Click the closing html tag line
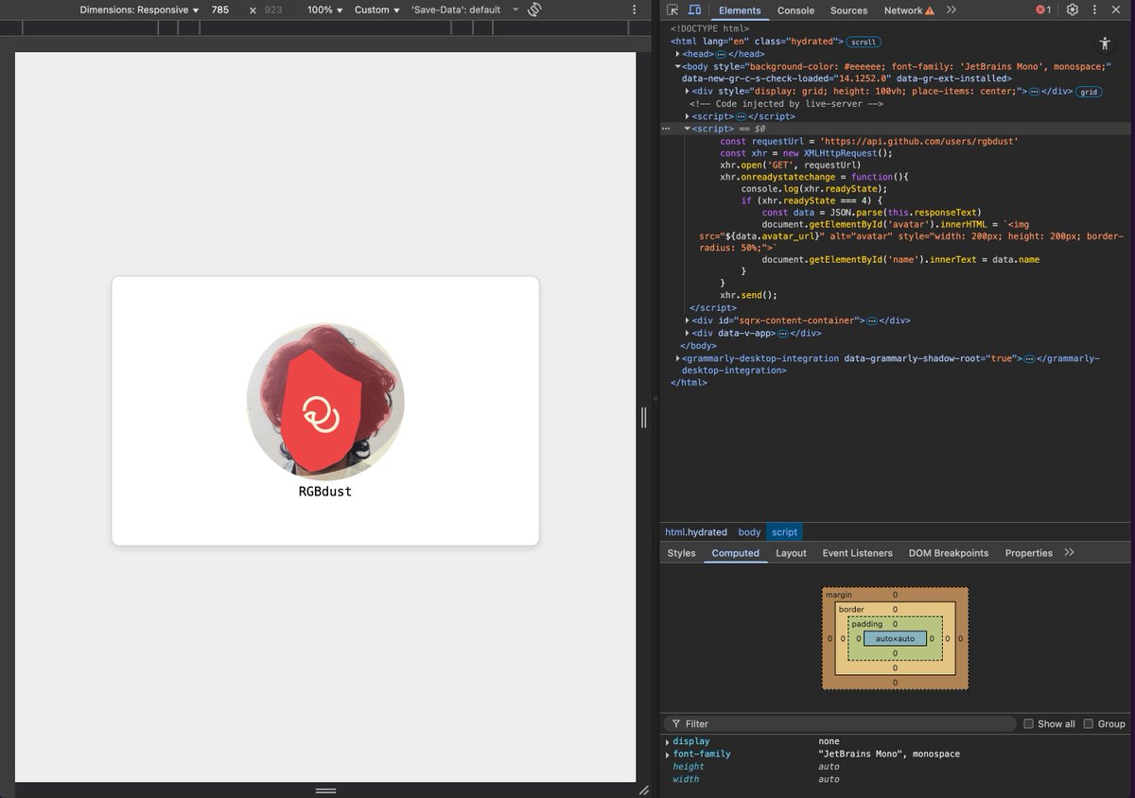This screenshot has height=798, width=1135. coord(688,383)
